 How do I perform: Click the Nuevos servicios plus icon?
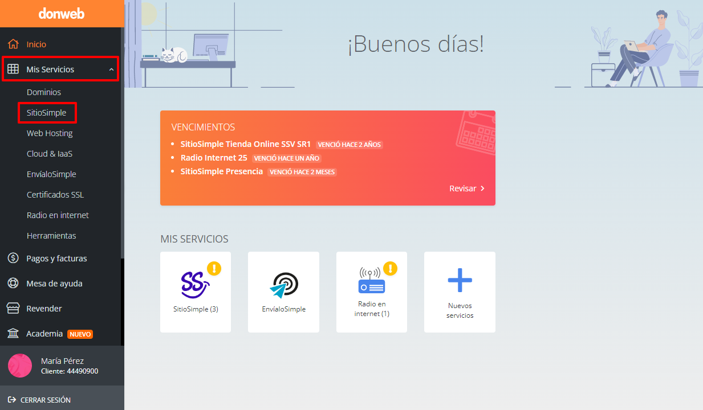click(460, 280)
